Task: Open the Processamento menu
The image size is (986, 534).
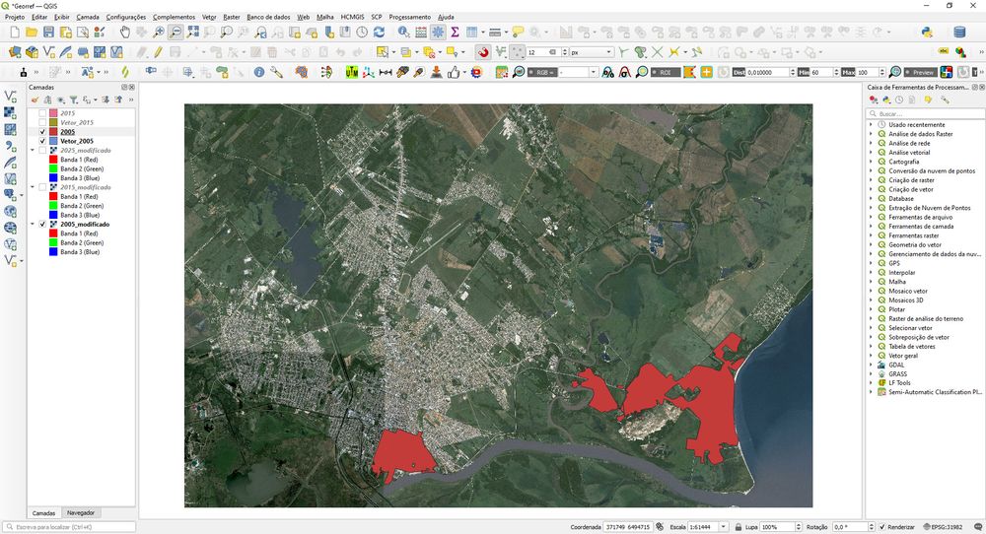Action: [x=410, y=17]
